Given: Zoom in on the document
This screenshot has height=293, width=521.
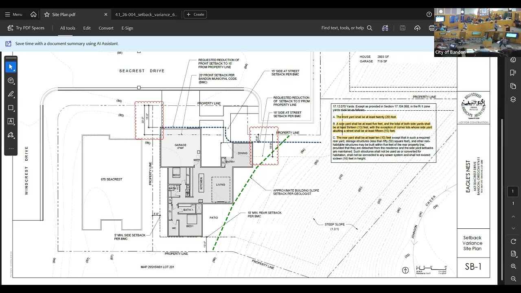Looking at the screenshot, I should coord(513,266).
